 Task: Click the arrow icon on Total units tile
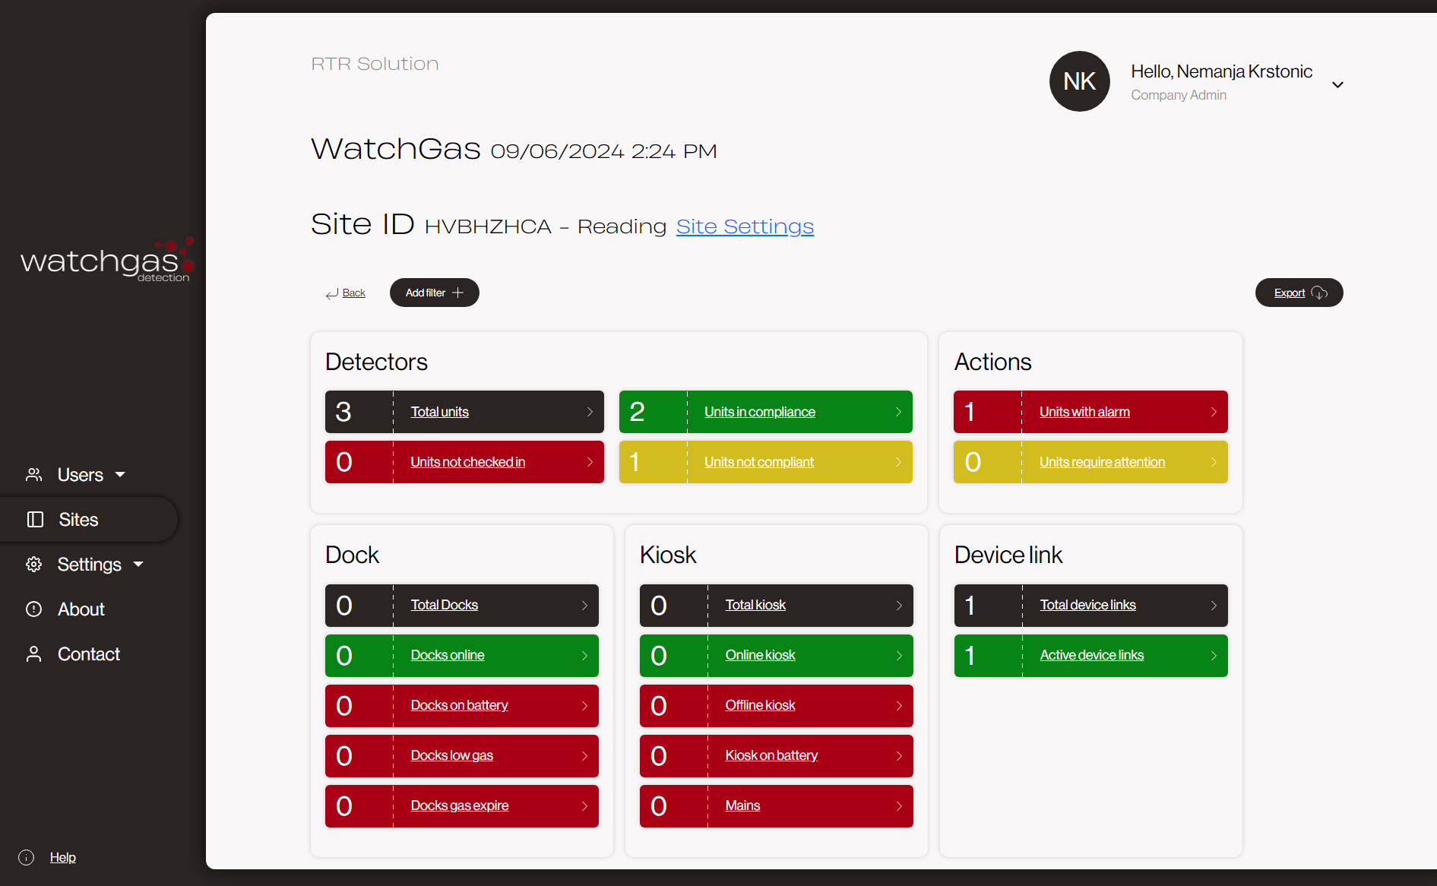tap(590, 412)
